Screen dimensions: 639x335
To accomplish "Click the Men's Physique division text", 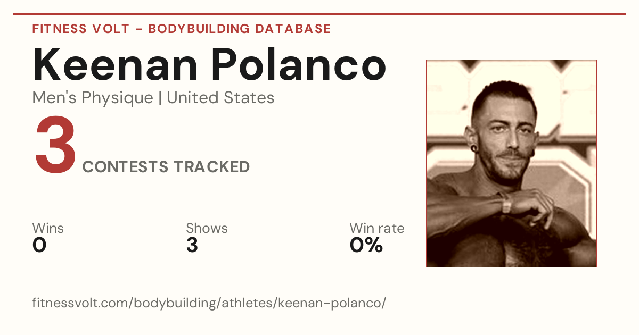I will coord(93,98).
